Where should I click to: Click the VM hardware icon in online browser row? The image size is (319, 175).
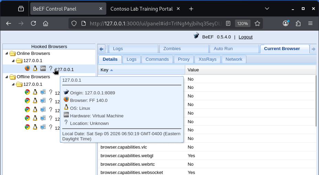(43, 68)
